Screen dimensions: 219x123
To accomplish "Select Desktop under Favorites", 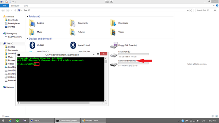I will tap(11, 27).
